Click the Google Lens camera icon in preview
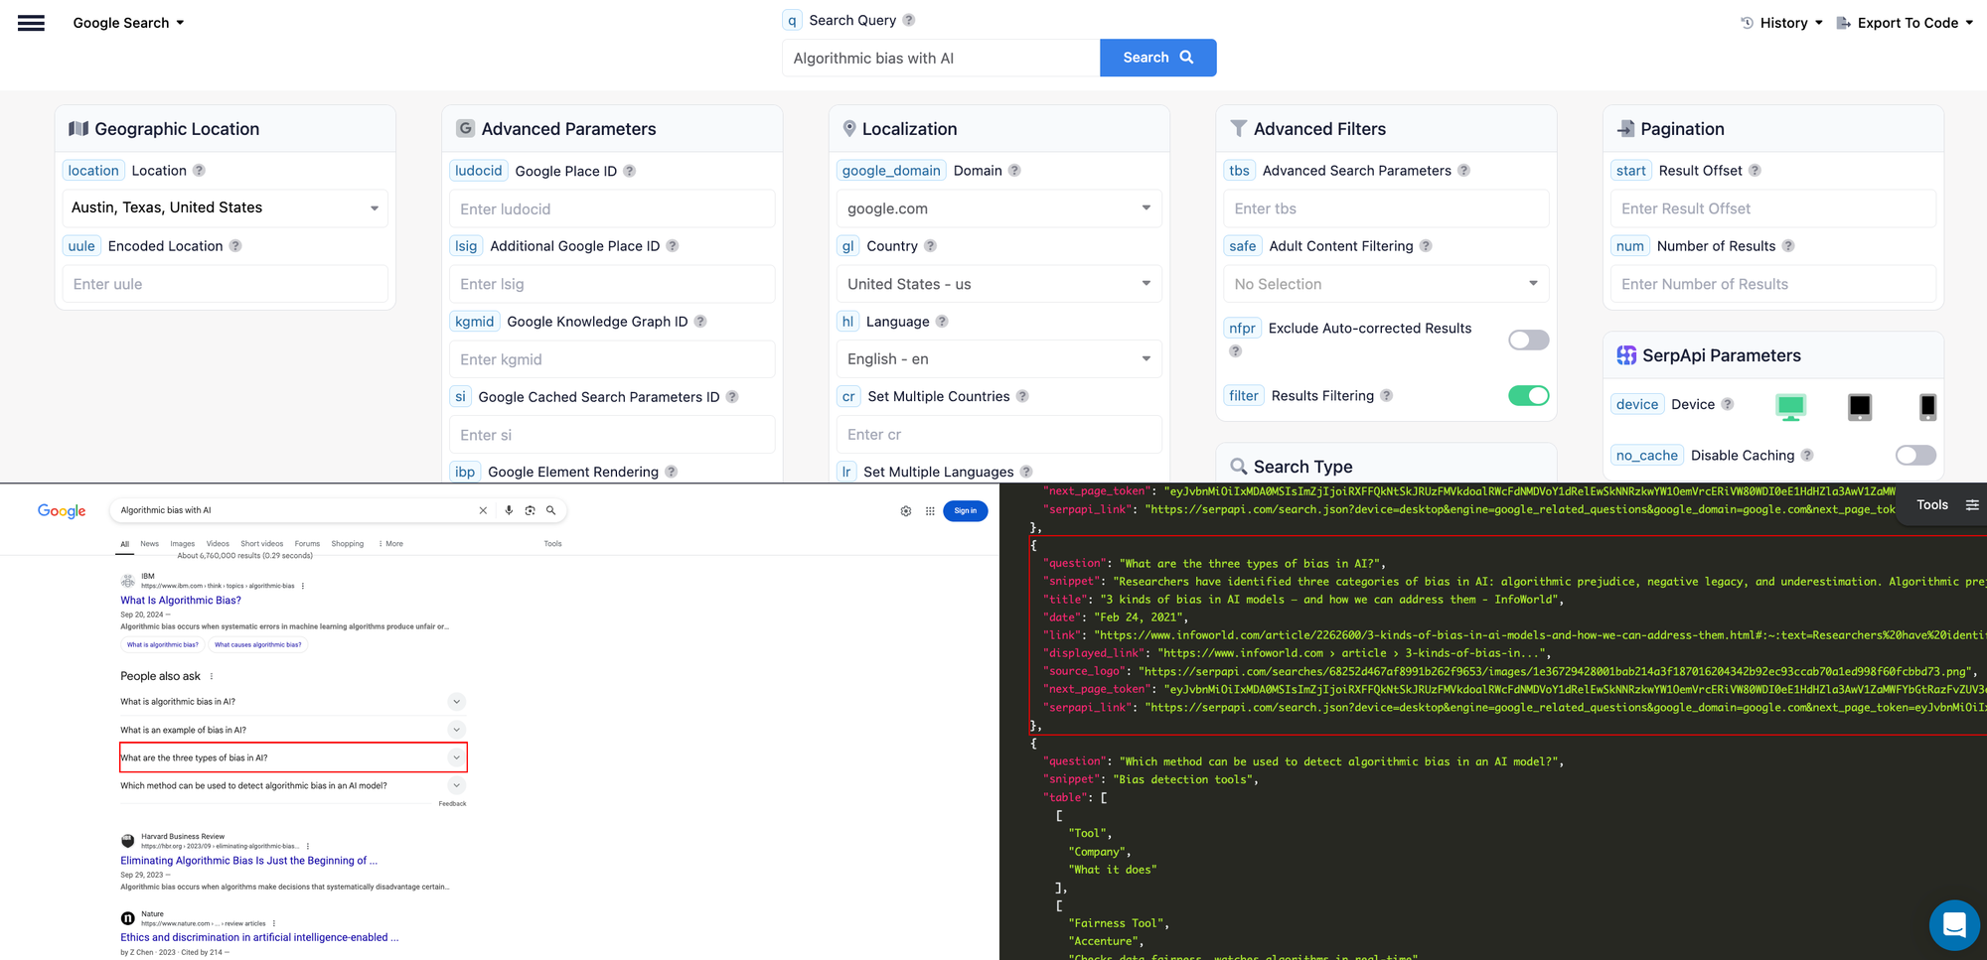The width and height of the screenshot is (1987, 960). pyautogui.click(x=530, y=510)
